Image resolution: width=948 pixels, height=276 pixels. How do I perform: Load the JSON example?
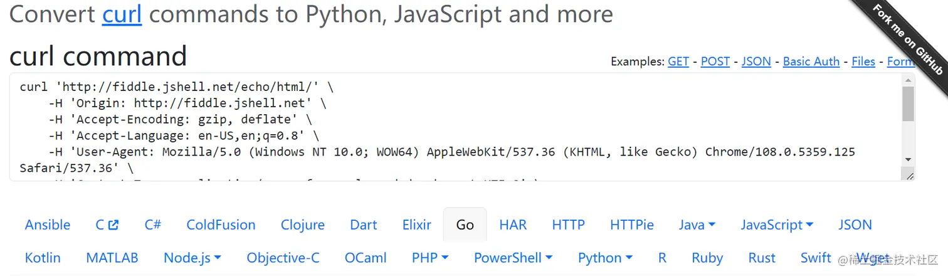tap(756, 61)
